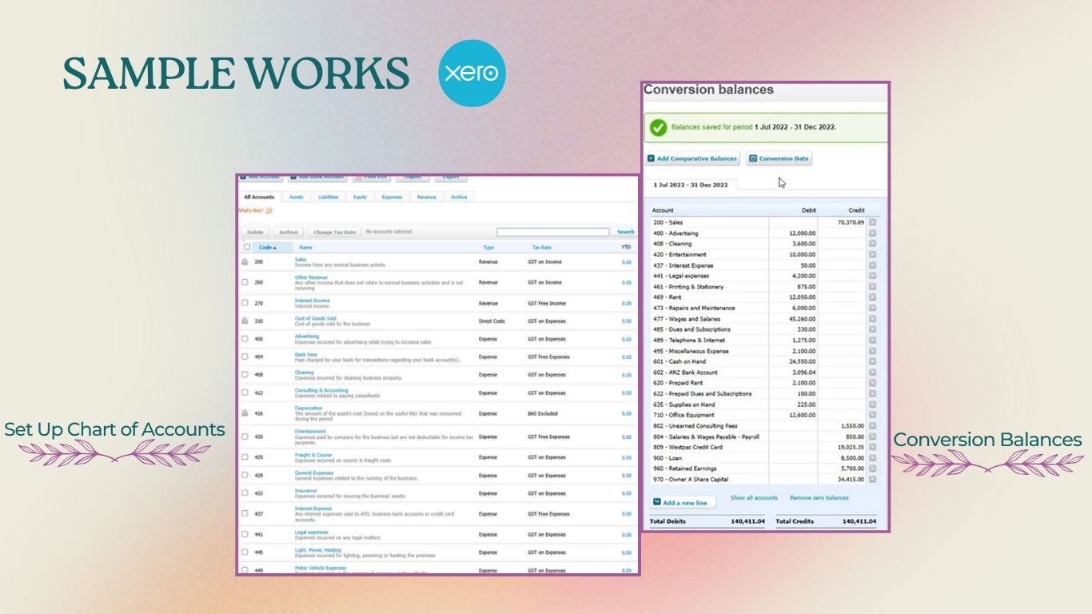
Task: Select the checkbox for account 429
Action: point(245,476)
